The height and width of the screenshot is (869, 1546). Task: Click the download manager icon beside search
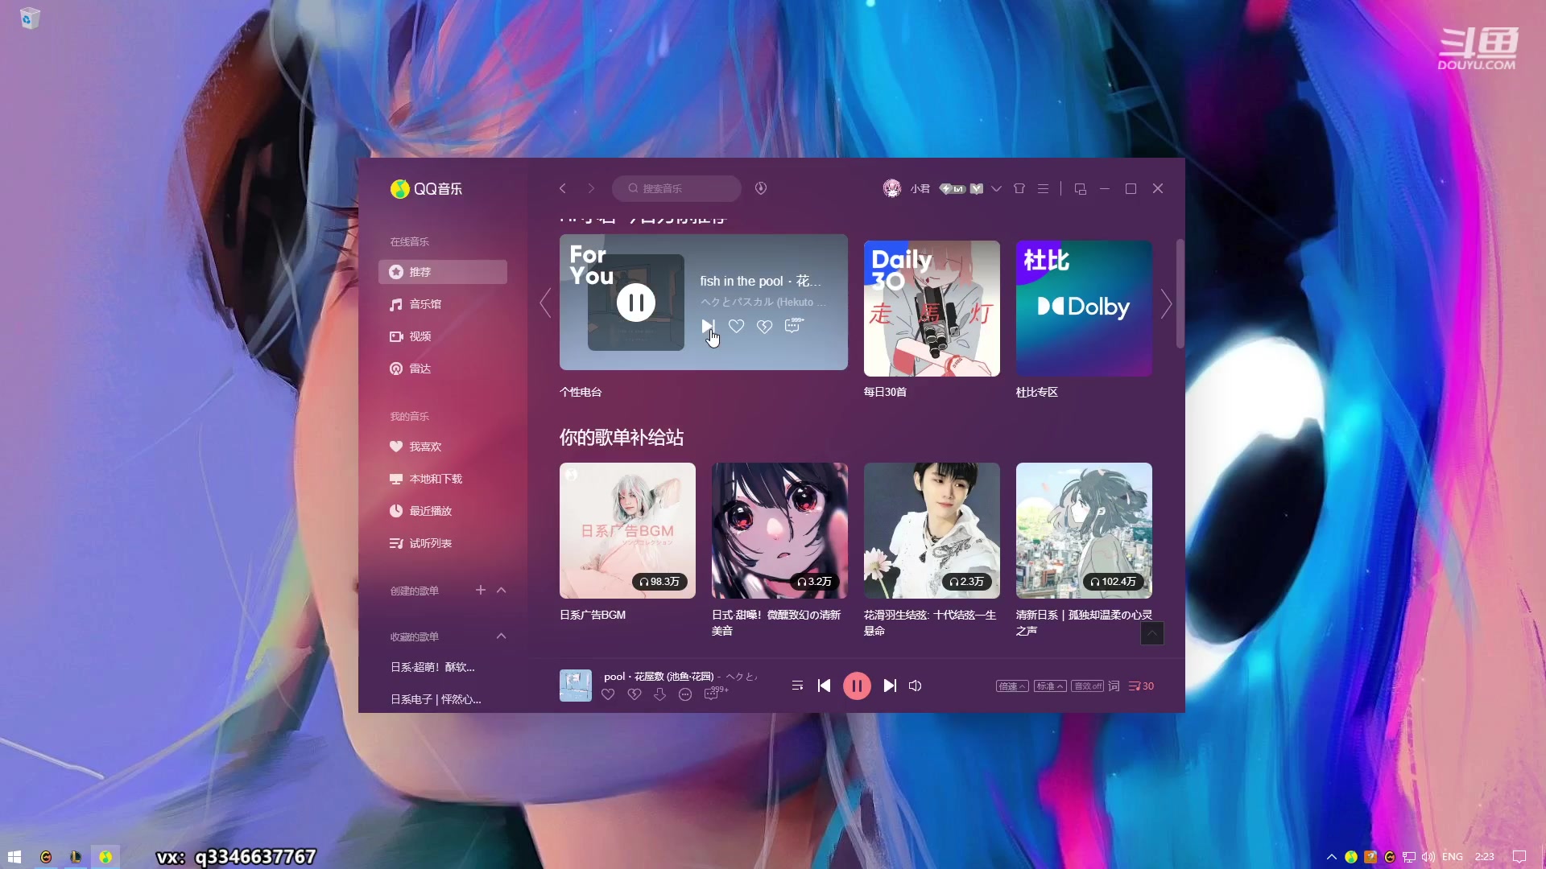[759, 188]
